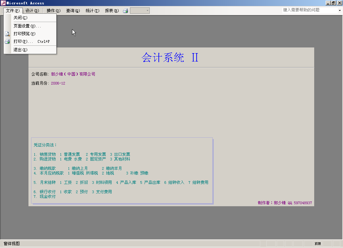Open the 操作(O) menu
343x248 pixels.
coord(54,11)
